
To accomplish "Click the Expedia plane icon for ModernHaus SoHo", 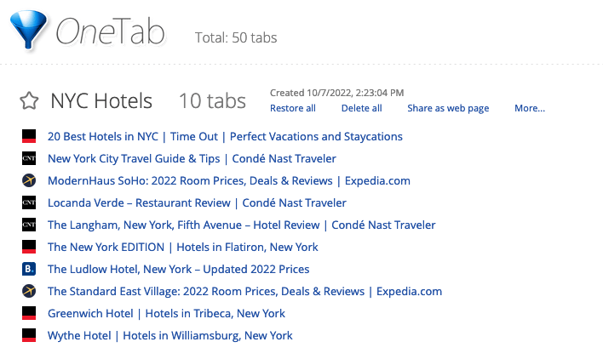I will coord(29,180).
